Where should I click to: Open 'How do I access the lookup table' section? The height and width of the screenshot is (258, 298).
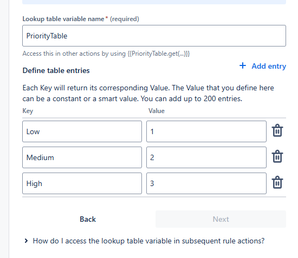148,241
